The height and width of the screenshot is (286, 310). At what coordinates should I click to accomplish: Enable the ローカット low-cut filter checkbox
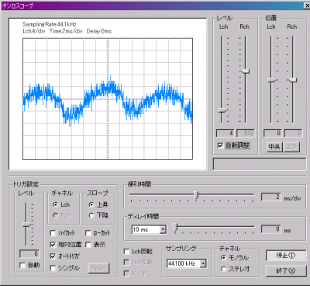tap(88, 233)
